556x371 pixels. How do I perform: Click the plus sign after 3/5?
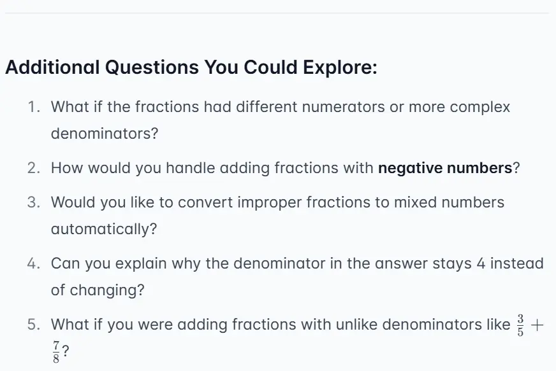coord(538,325)
